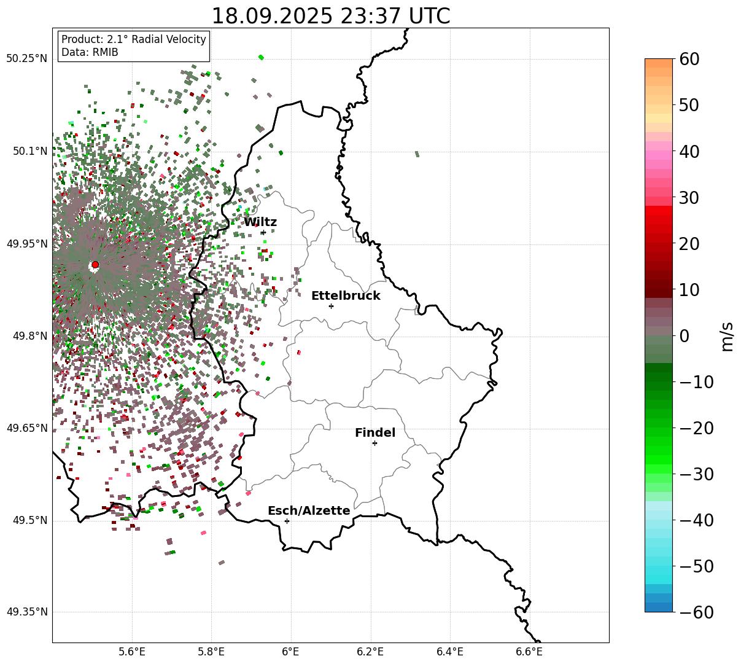Click the m/s colorbar unit label

pos(727,335)
